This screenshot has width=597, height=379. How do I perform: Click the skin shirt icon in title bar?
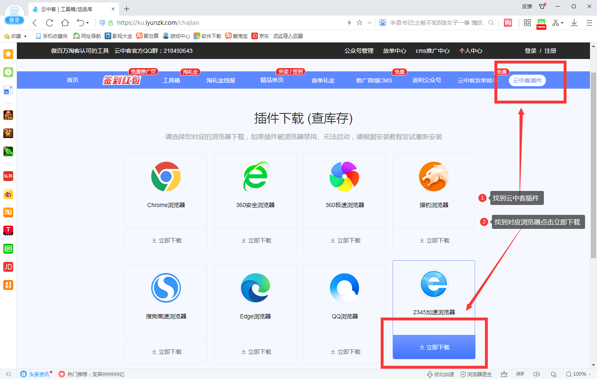542,6
